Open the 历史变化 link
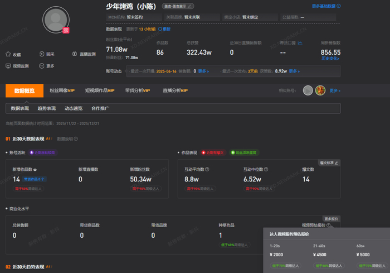Screen dimensions: 390x273 330,58
